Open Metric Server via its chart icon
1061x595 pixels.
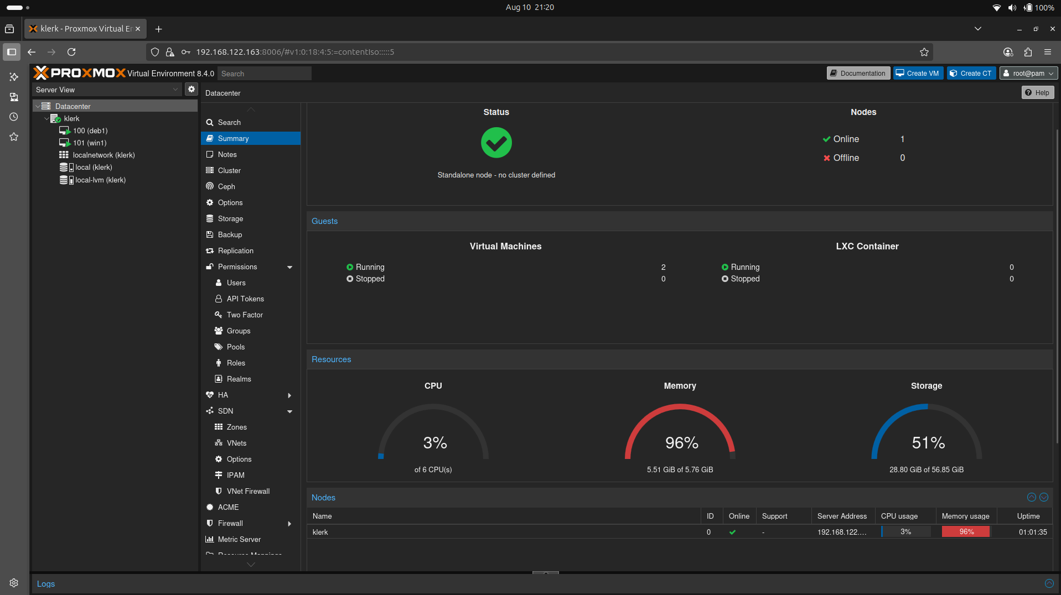[209, 539]
